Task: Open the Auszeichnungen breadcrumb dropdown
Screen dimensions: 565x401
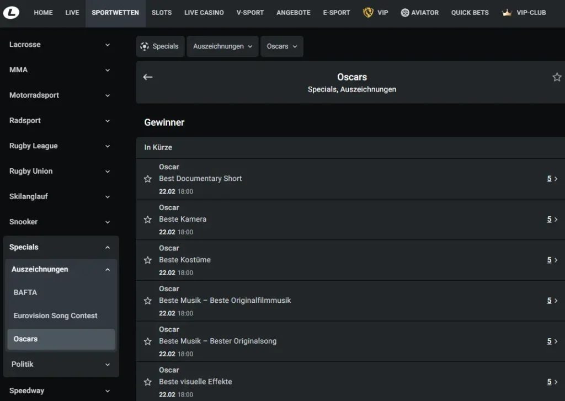Action: [x=223, y=46]
